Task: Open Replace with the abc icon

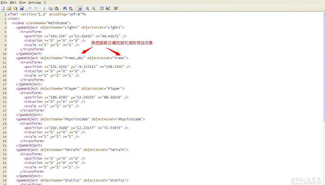Action: (x=71, y=8)
